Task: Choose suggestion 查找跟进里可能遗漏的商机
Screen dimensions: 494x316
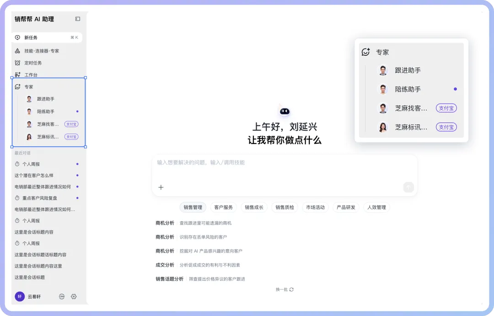Action: pos(205,223)
